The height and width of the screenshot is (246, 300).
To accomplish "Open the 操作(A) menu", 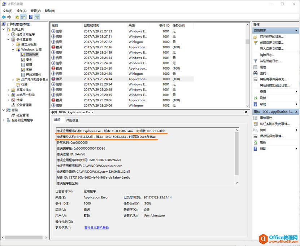I will click(21, 11).
